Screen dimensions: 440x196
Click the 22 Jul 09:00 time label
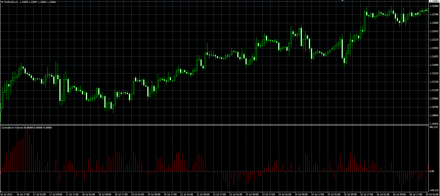click(203, 194)
